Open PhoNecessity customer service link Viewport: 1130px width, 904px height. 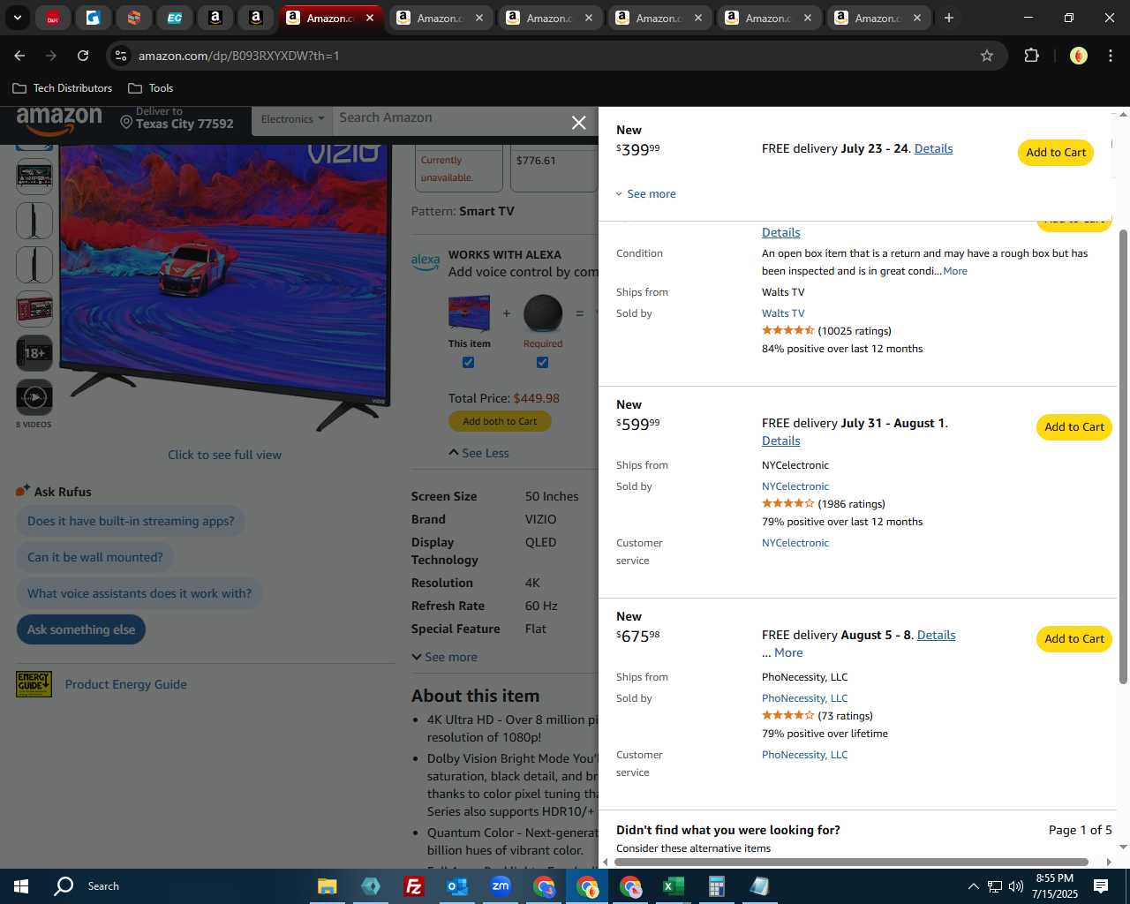tap(805, 755)
